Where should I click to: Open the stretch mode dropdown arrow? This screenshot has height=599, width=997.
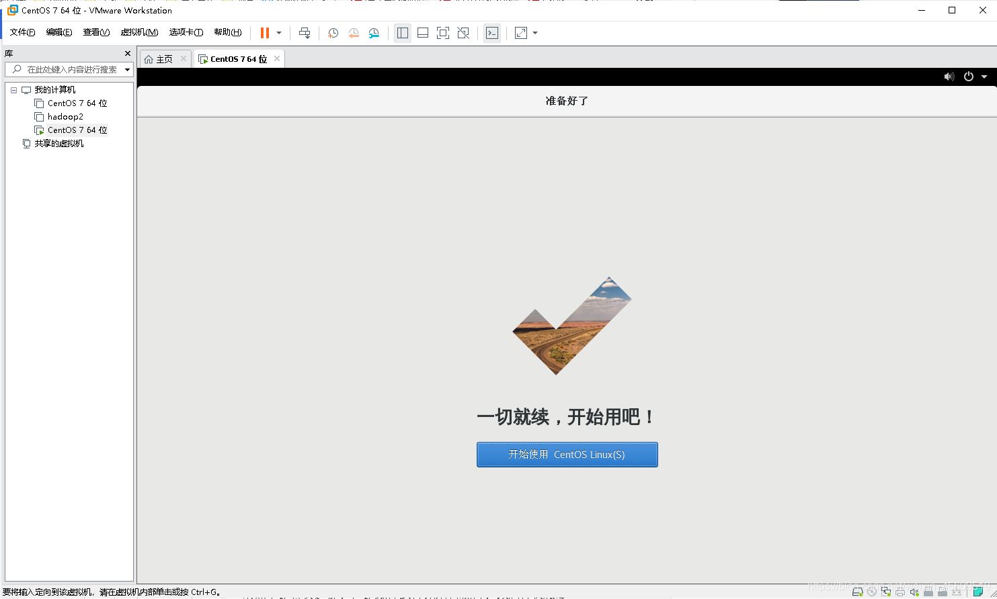(535, 33)
